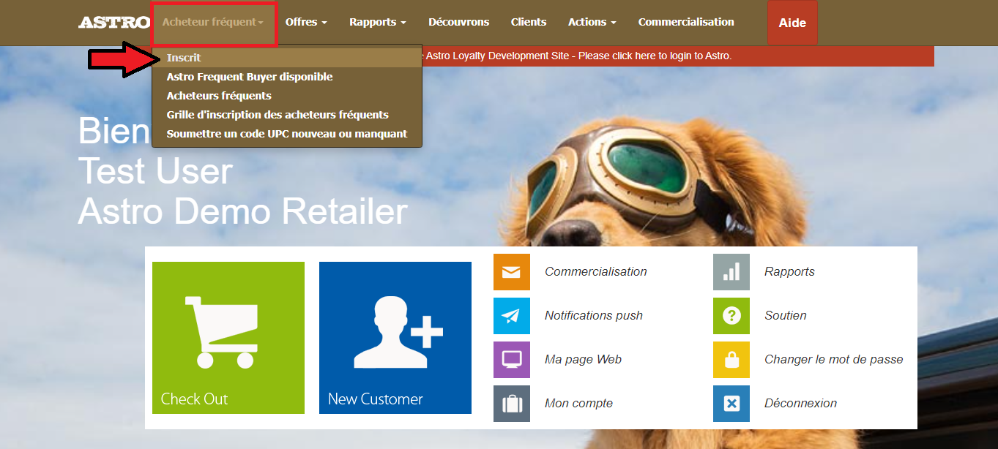
Task: Click the green Soutien question mark icon
Action: (x=731, y=316)
